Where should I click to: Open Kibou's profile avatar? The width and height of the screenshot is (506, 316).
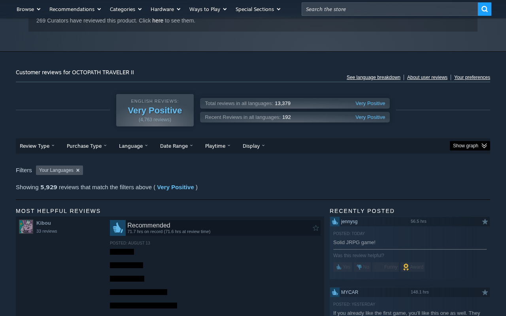pos(26,227)
